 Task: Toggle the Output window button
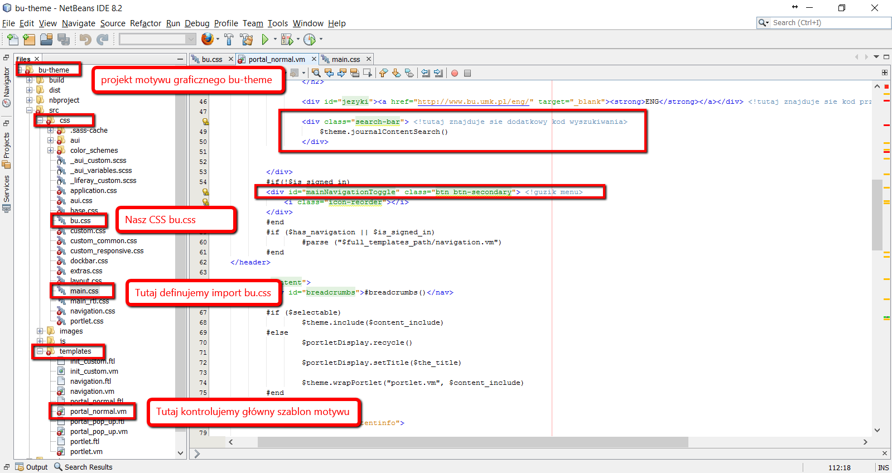click(x=32, y=467)
